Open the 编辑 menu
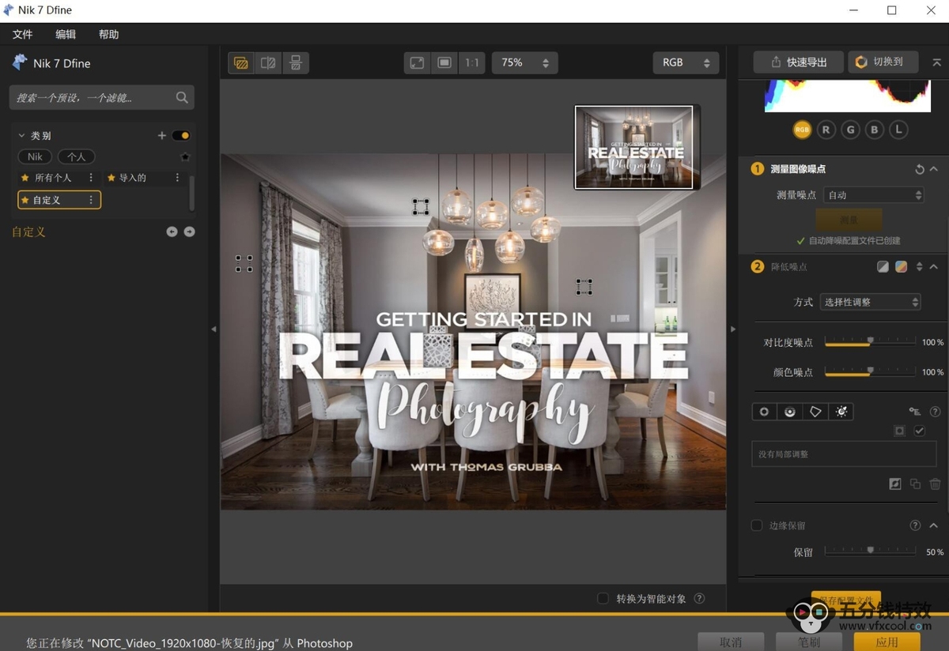 pyautogui.click(x=66, y=35)
